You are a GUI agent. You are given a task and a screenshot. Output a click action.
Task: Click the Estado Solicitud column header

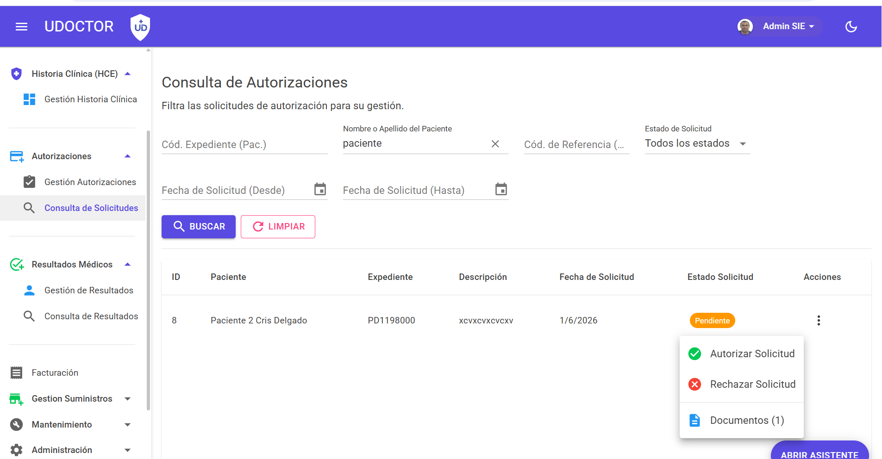point(720,277)
